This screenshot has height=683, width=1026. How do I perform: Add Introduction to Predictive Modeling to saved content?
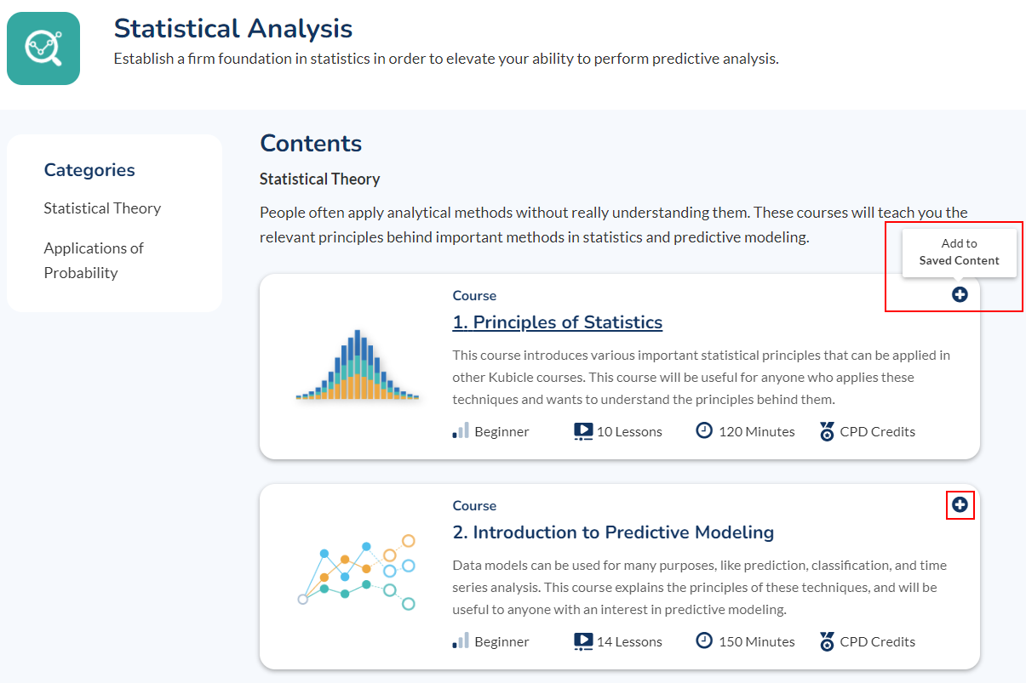click(x=960, y=505)
